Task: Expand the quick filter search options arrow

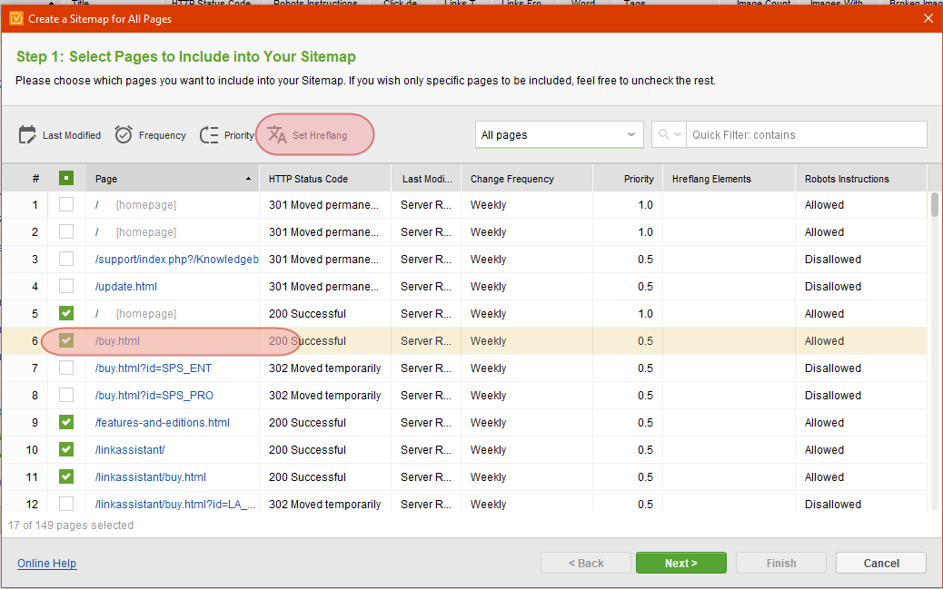Action: coord(678,134)
